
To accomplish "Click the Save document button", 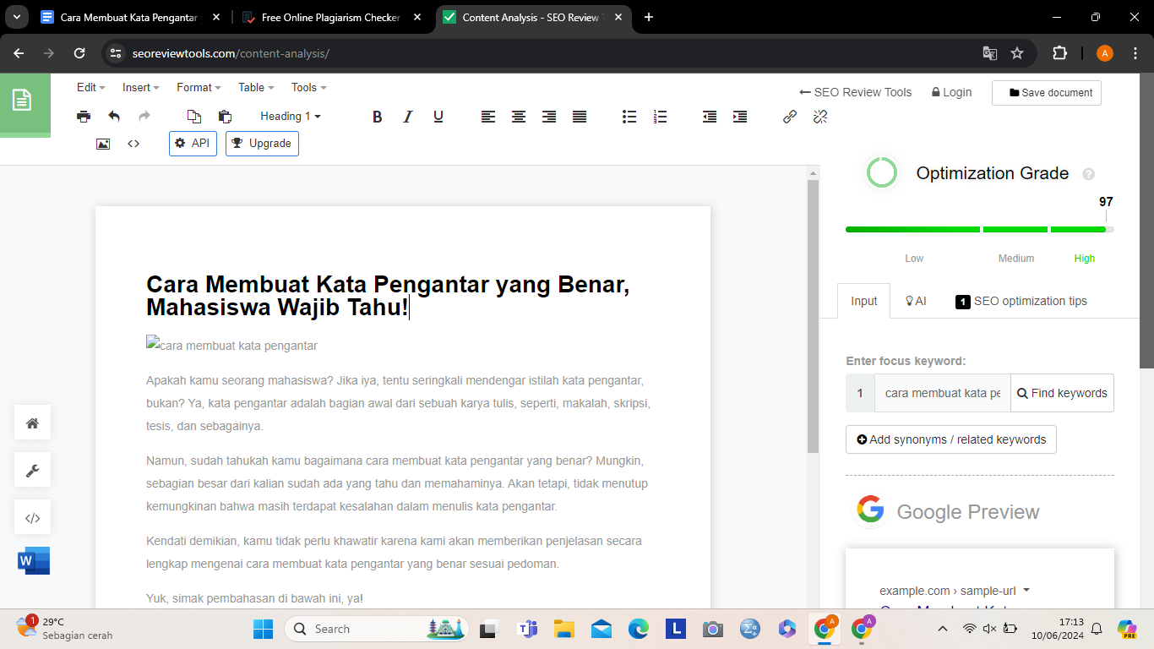I will point(1046,93).
